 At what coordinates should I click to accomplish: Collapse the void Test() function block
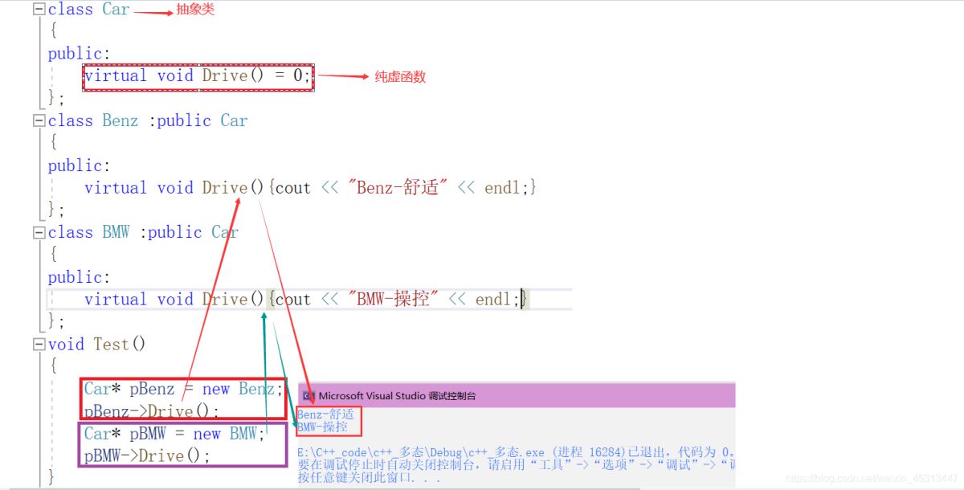tap(39, 344)
